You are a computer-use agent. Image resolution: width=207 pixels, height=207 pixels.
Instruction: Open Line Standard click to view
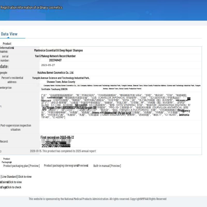click(16, 177)
